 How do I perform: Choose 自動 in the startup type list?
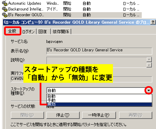pyautogui.click(x=99, y=96)
